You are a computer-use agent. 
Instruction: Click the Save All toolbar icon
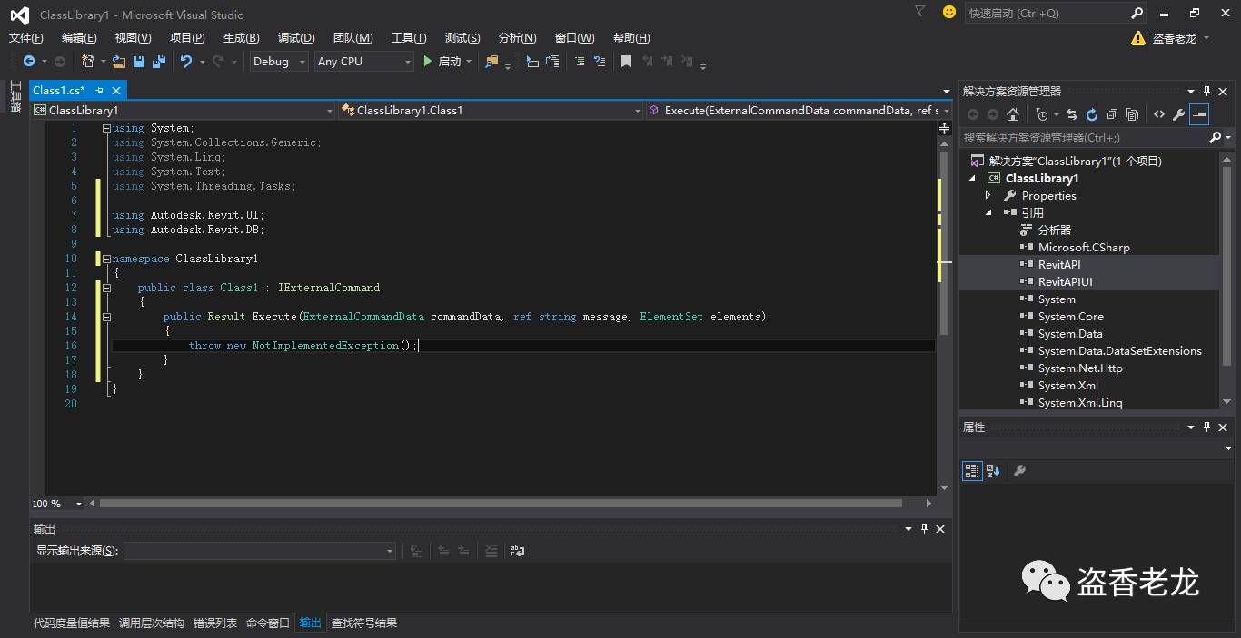click(159, 62)
